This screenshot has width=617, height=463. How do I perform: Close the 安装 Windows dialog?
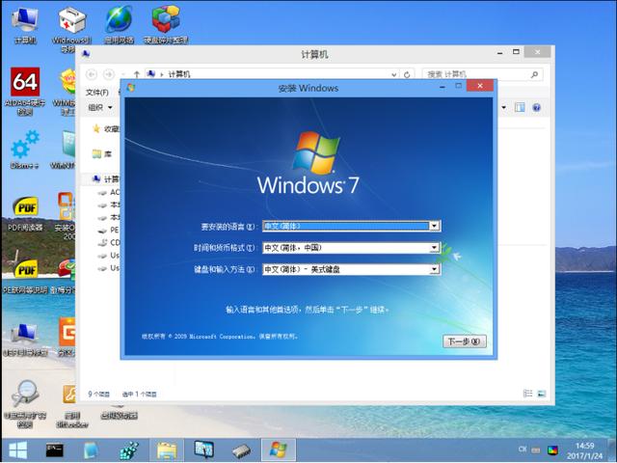(x=480, y=86)
